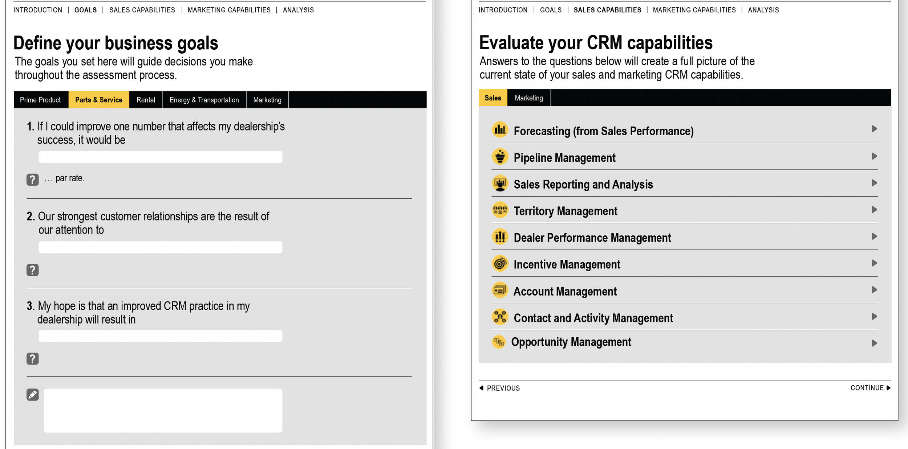Click the Pipeline Management funnel icon

click(x=500, y=157)
